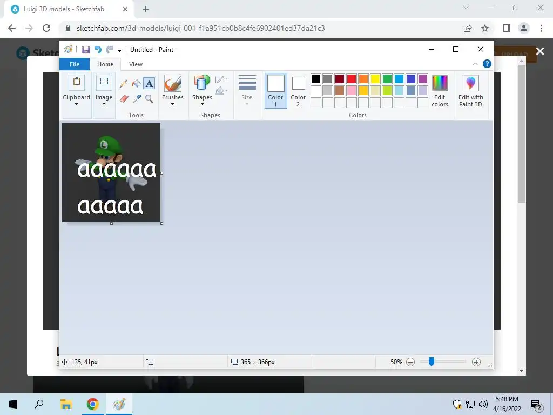Click the zoom slider handle

(431, 362)
